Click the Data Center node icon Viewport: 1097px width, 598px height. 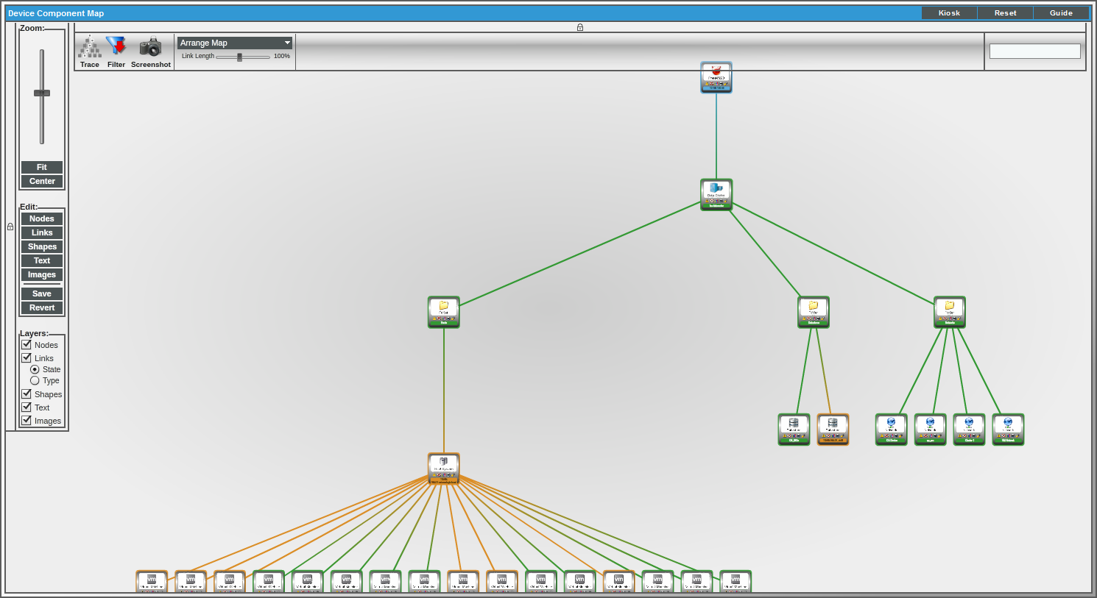tap(716, 193)
